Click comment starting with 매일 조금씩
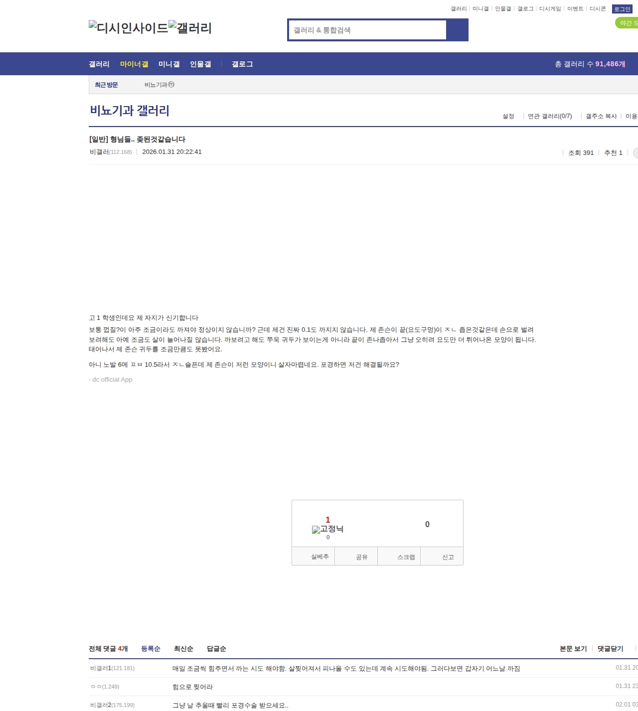The height and width of the screenshot is (711, 638). (x=346, y=669)
